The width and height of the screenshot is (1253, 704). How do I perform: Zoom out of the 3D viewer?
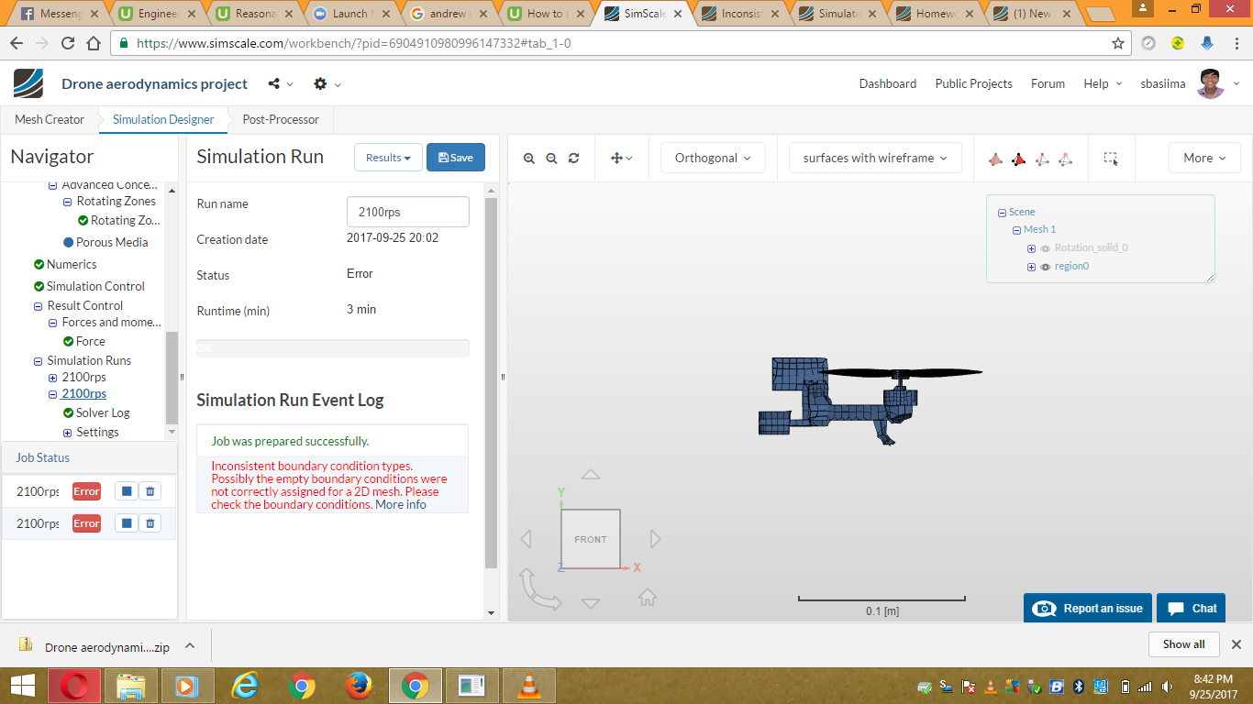tap(551, 158)
